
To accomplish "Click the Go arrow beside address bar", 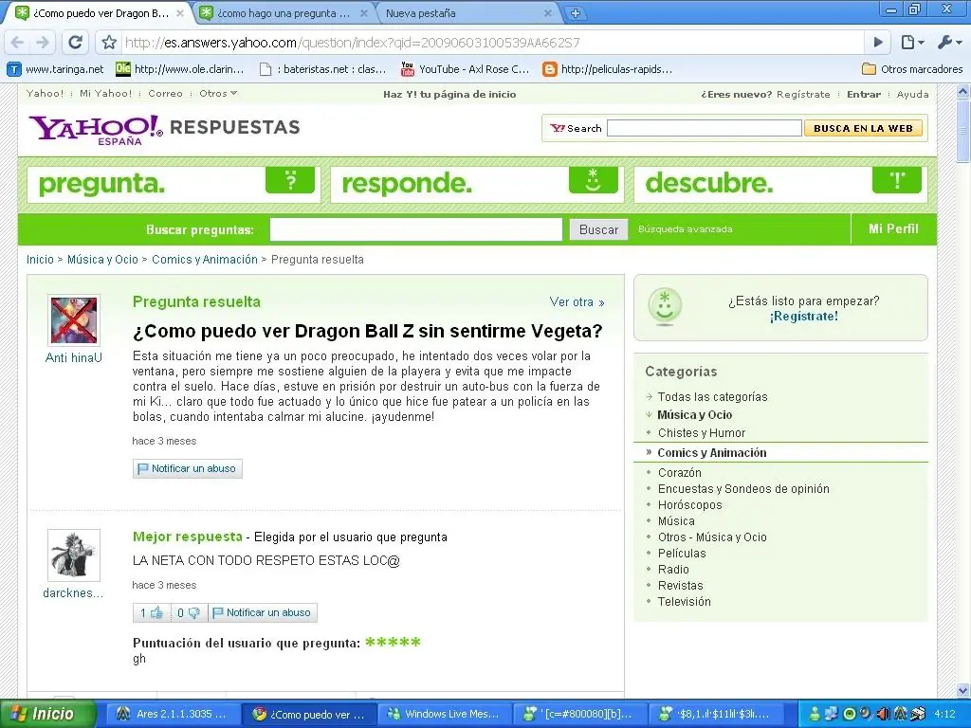I will 877,42.
